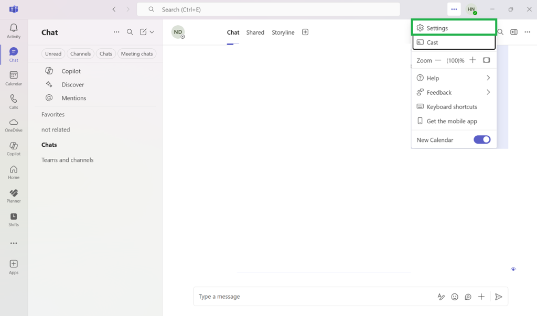This screenshot has width=537, height=316.
Task: Expand the not related section
Action: pyautogui.click(x=56, y=129)
